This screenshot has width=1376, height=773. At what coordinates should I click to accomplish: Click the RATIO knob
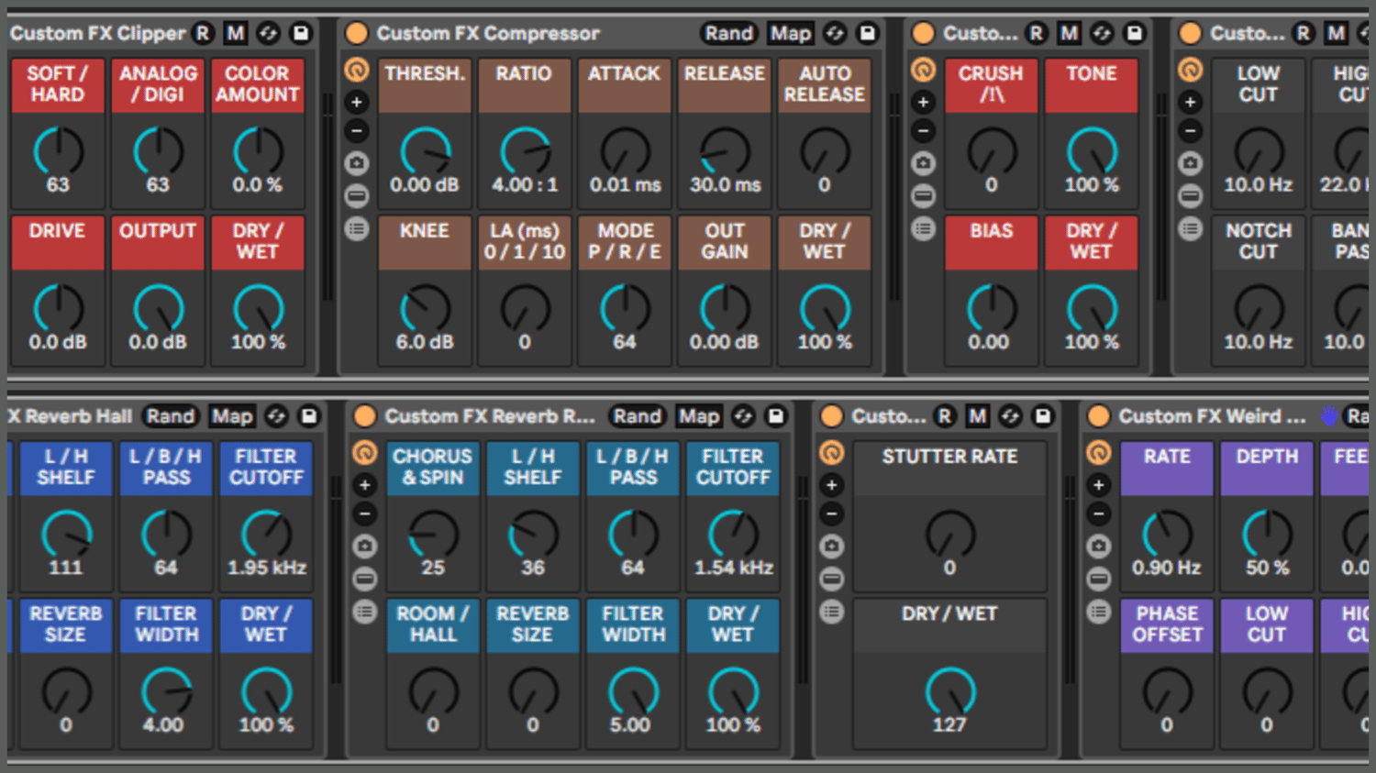click(x=525, y=151)
